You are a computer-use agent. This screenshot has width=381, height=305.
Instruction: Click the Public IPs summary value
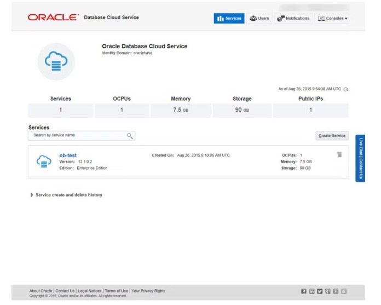click(x=310, y=110)
